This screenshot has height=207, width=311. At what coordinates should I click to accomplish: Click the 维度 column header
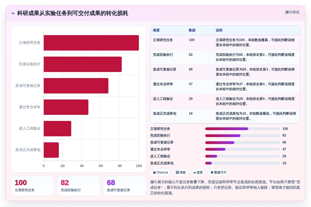coord(156,30)
